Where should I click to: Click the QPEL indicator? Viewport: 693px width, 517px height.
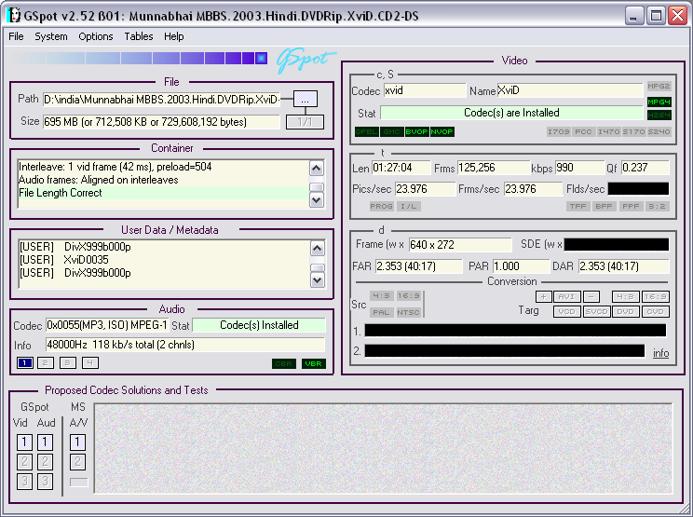tap(367, 131)
